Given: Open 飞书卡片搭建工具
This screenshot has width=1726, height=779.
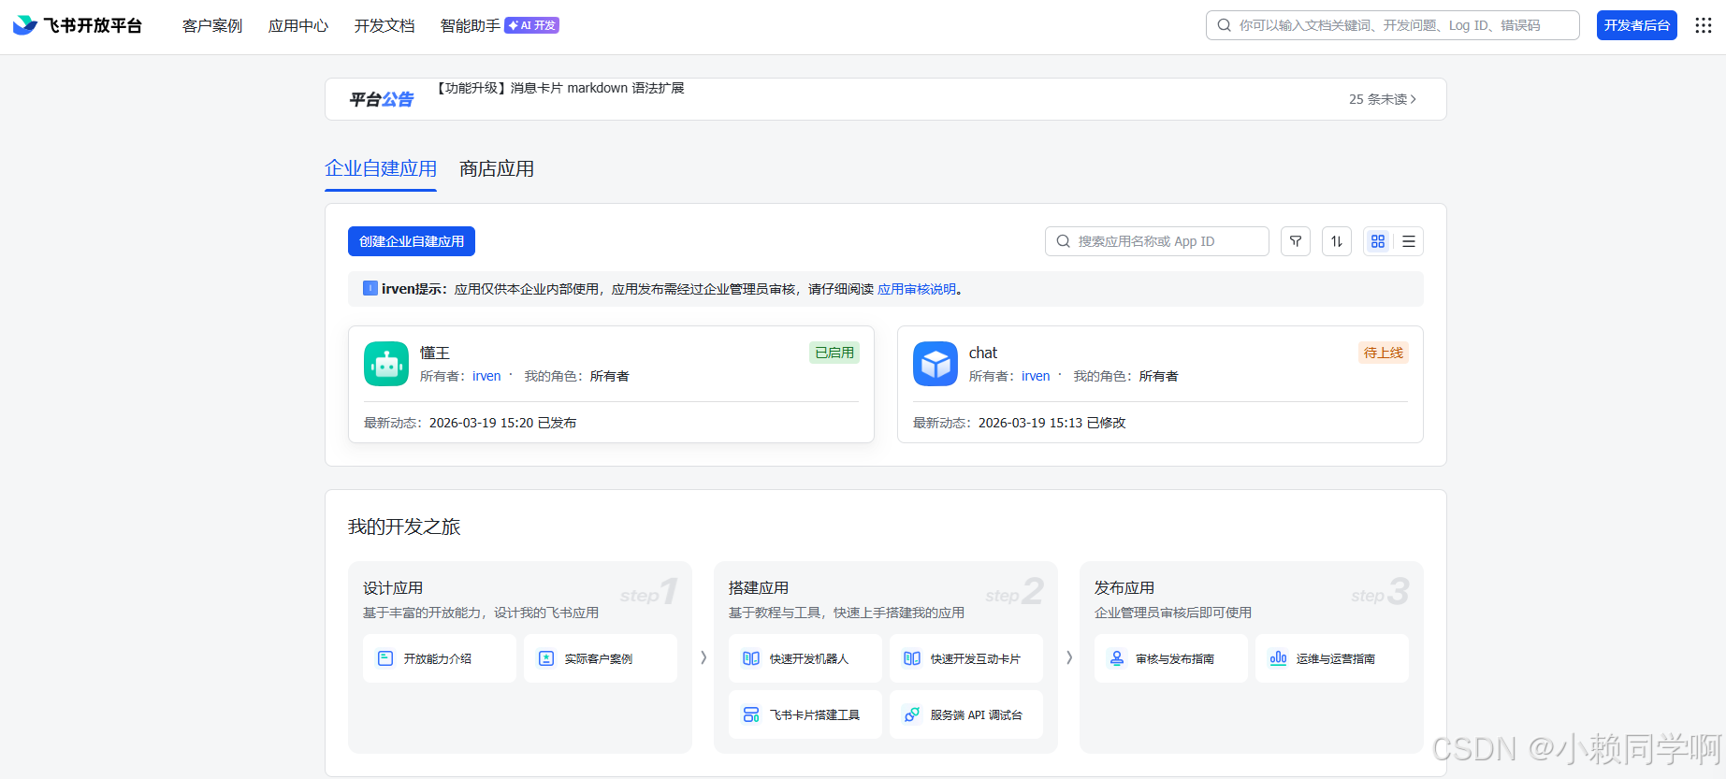Looking at the screenshot, I should [805, 714].
